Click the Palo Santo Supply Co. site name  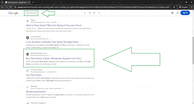pos(38,103)
